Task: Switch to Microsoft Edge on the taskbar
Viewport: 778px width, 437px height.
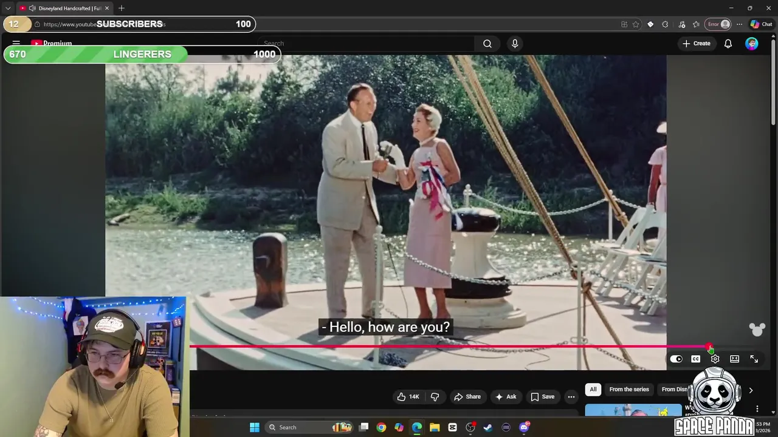Action: 417,427
